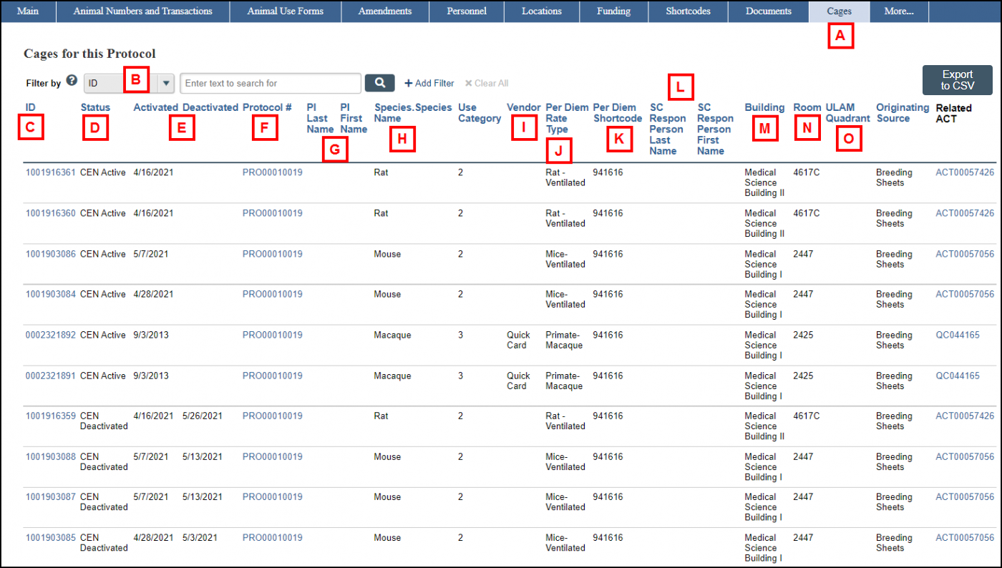
Task: Open cage ID 1001903084
Action: tap(50, 294)
